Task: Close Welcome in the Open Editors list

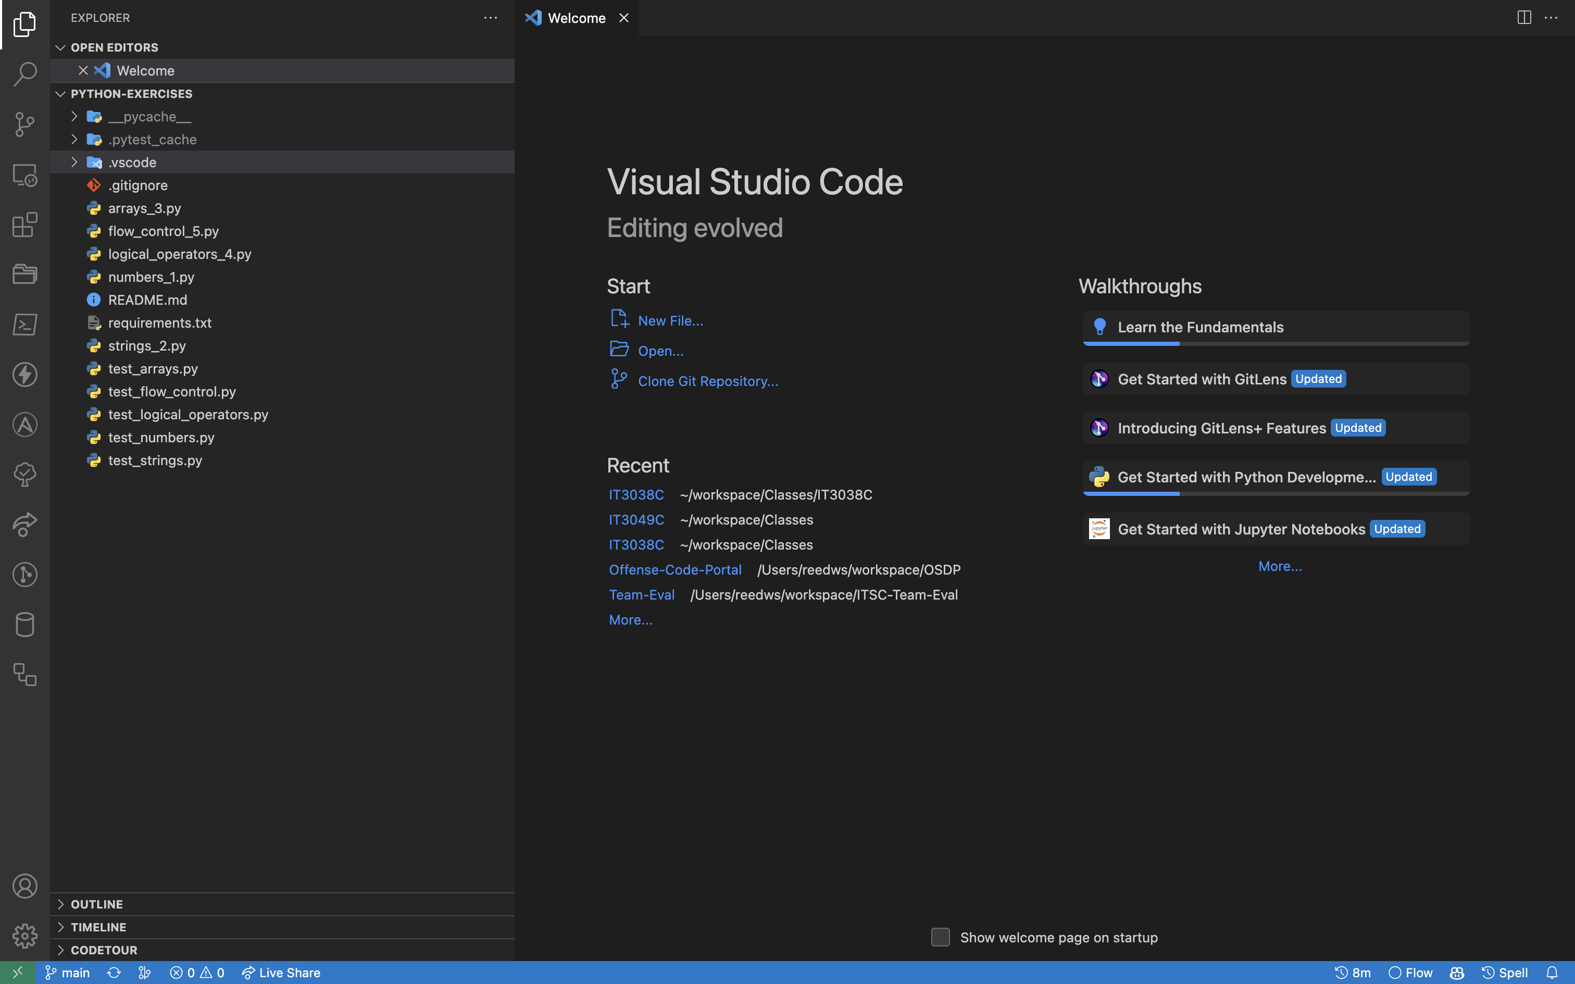Action: (x=83, y=70)
